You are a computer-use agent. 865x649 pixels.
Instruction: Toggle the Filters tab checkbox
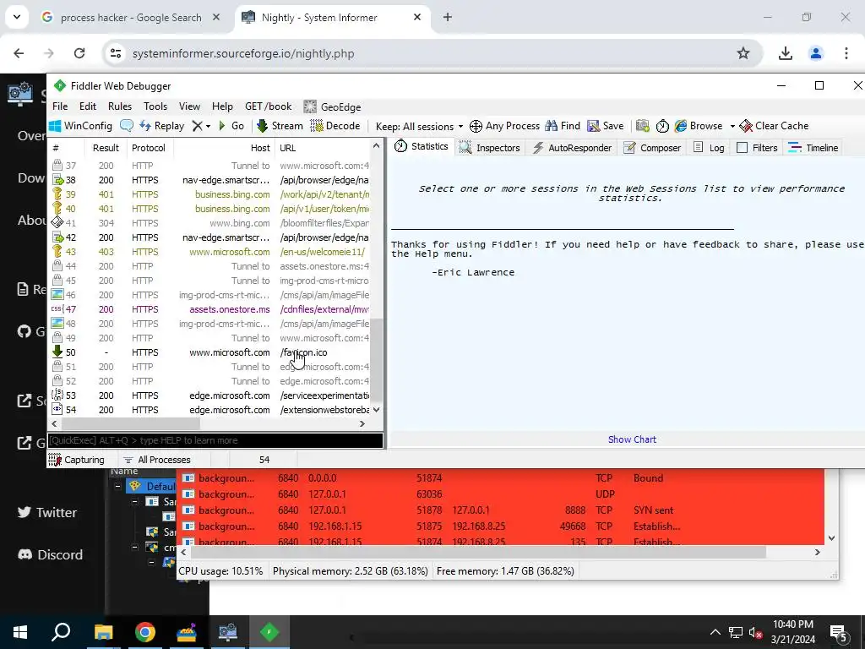coord(742,147)
